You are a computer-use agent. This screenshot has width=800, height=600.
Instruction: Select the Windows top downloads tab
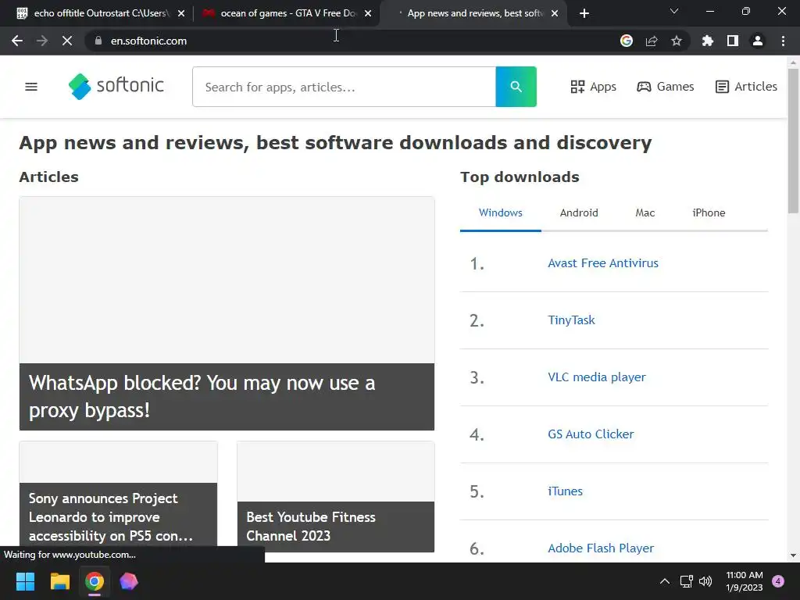point(501,212)
